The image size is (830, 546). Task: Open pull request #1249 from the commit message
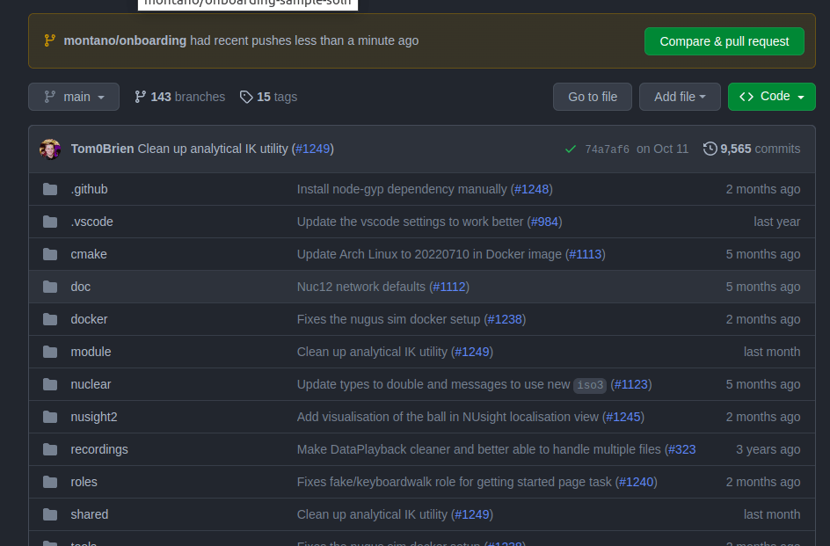click(x=312, y=149)
